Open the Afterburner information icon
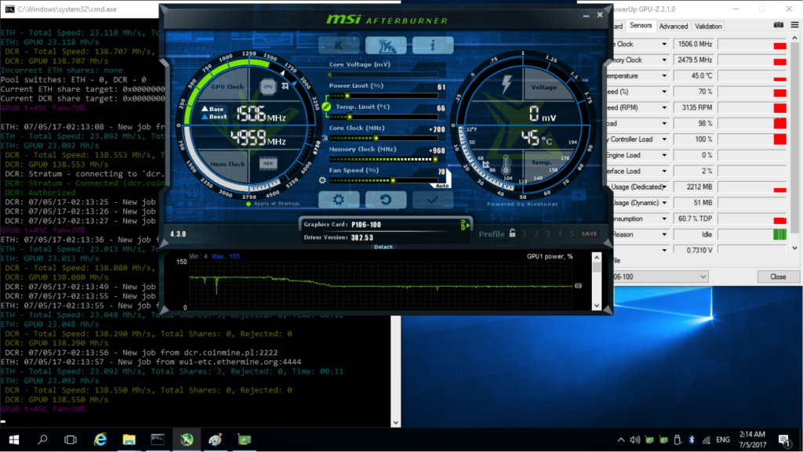The width and height of the screenshot is (803, 452). pyautogui.click(x=434, y=45)
